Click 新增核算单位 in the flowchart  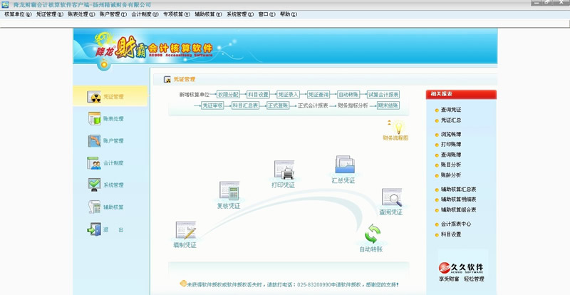194,95
